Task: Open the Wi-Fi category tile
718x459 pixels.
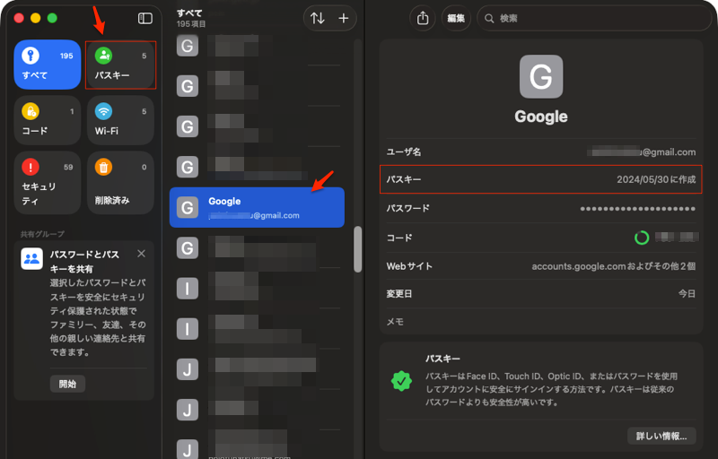Action: coord(120,120)
